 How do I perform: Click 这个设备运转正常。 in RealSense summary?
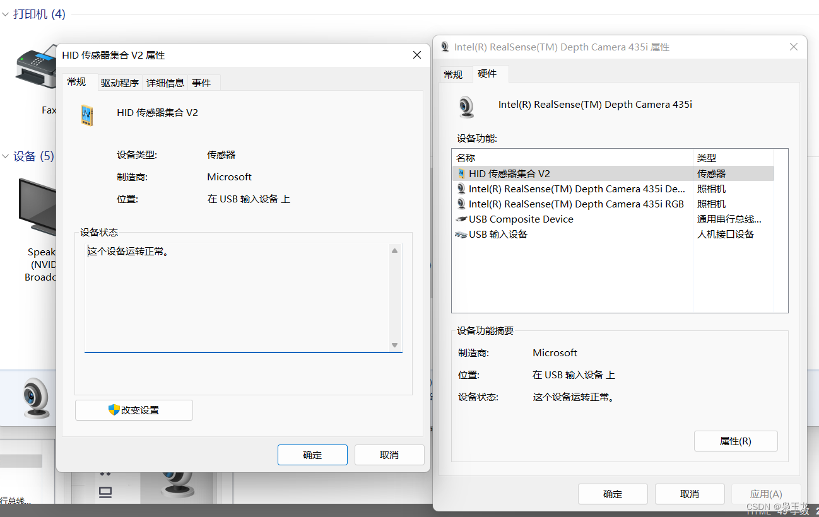(x=574, y=397)
